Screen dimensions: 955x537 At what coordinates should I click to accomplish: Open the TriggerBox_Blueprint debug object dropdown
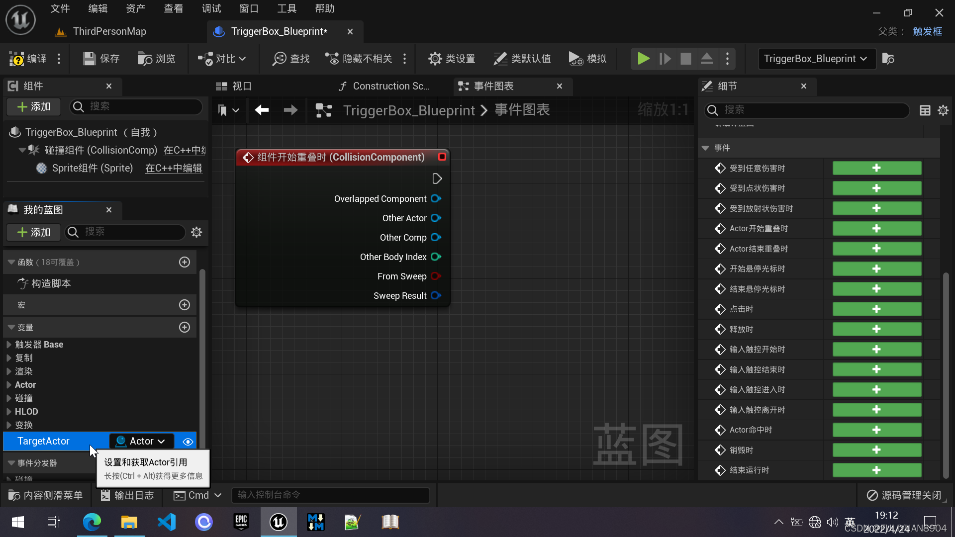pos(816,59)
